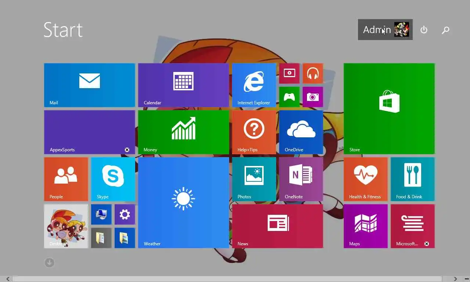Open the Calendar tile
This screenshot has width=470, height=282.
tap(184, 85)
